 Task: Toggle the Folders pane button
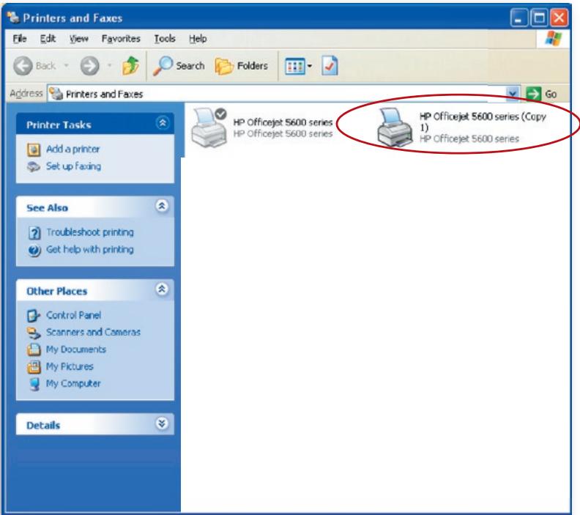[241, 66]
